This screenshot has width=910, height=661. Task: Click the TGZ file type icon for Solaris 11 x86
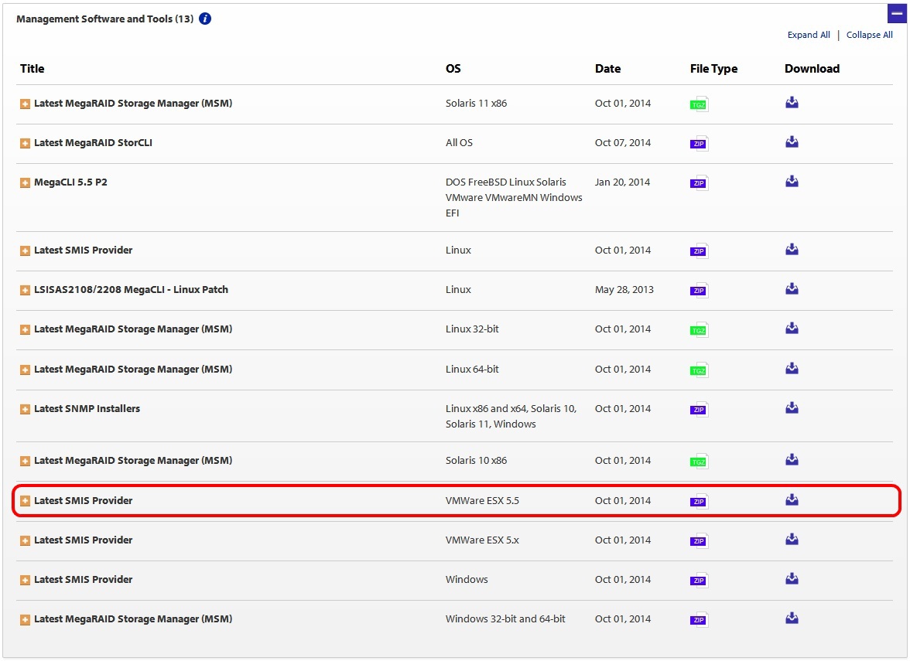point(696,102)
